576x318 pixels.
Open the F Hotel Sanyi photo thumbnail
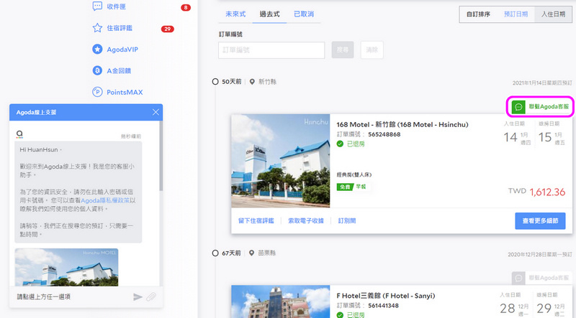coord(281,301)
